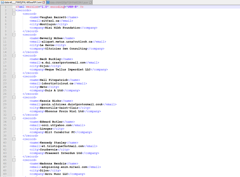Fold the Beverly Mckee record block
This screenshot has width=240, height=177.
tap(14, 35)
